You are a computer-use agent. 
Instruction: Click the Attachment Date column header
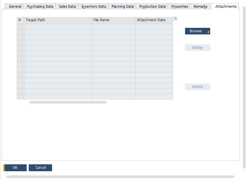(154, 20)
